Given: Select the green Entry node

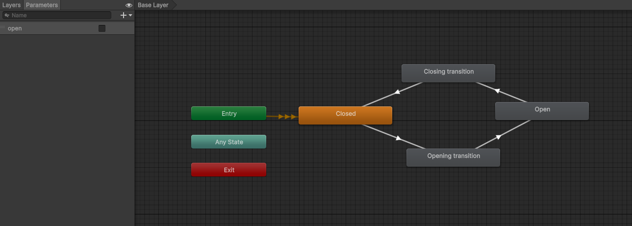Looking at the screenshot, I should point(228,113).
